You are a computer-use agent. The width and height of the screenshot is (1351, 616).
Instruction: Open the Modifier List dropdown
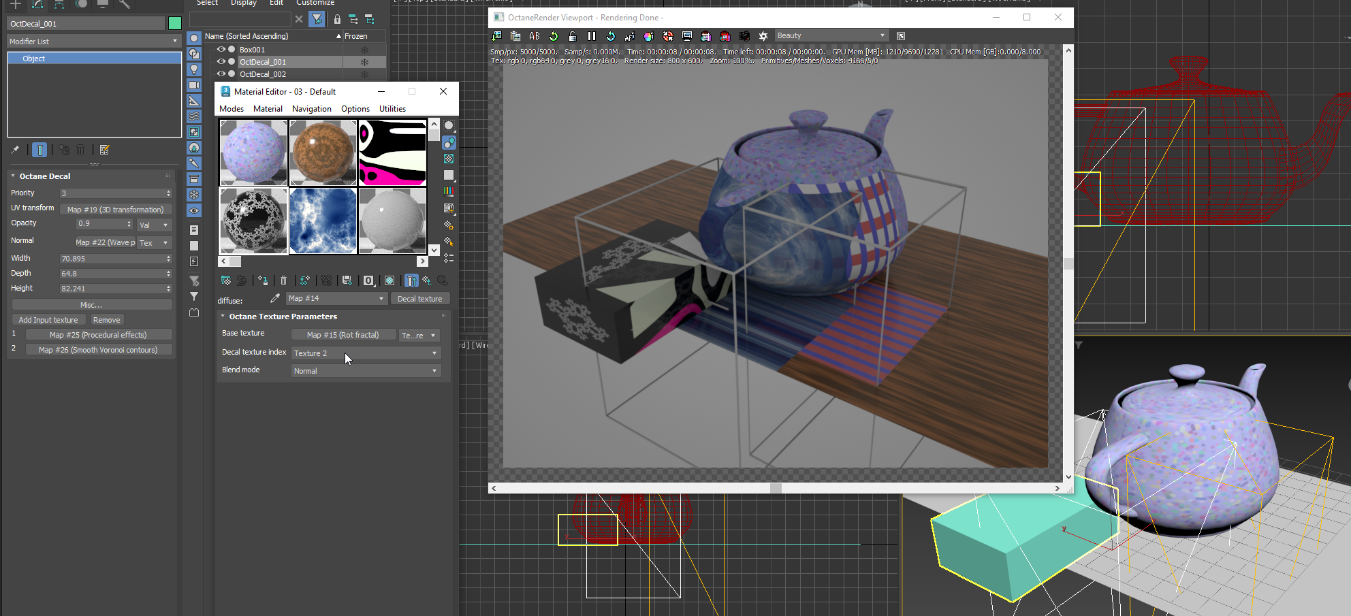pos(93,42)
